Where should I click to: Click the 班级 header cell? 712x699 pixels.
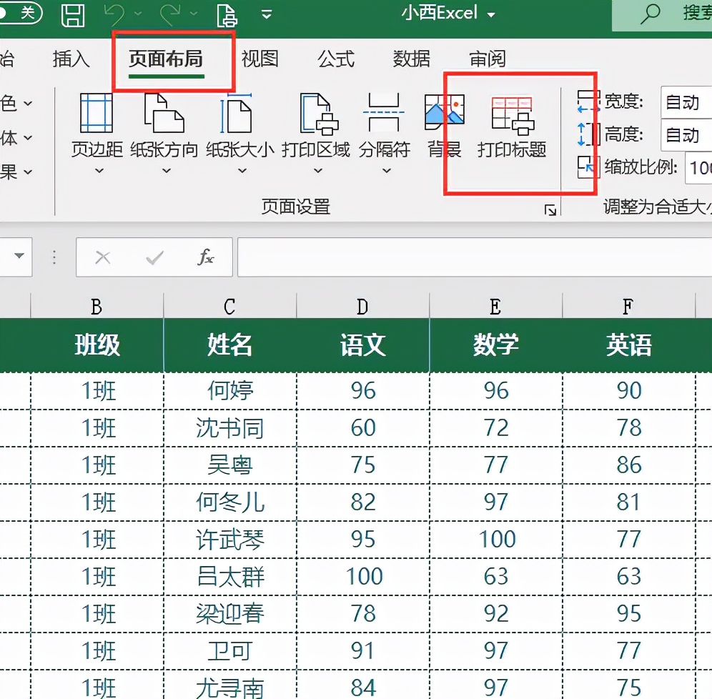coord(97,345)
